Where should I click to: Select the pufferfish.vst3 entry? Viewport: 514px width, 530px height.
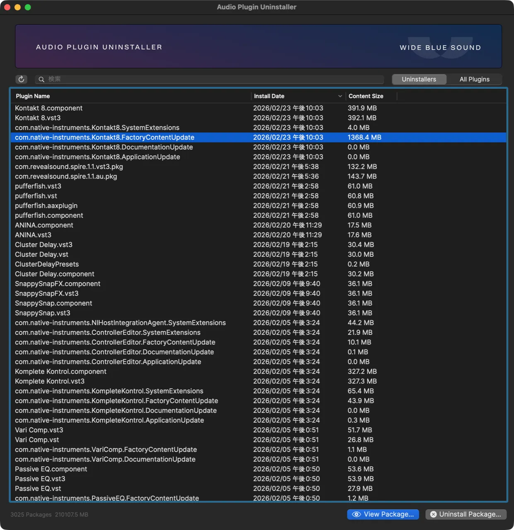click(x=38, y=186)
